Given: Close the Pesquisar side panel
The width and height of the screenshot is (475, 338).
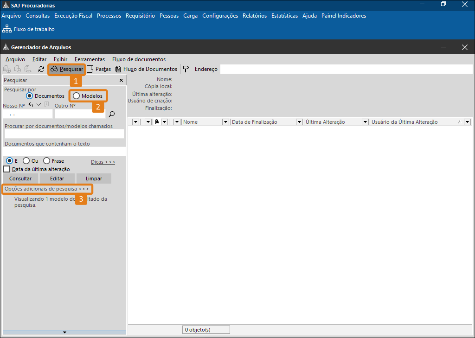Looking at the screenshot, I should [121, 80].
